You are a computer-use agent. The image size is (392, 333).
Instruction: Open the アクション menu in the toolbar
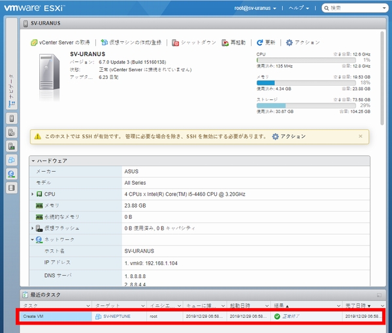coord(302,42)
